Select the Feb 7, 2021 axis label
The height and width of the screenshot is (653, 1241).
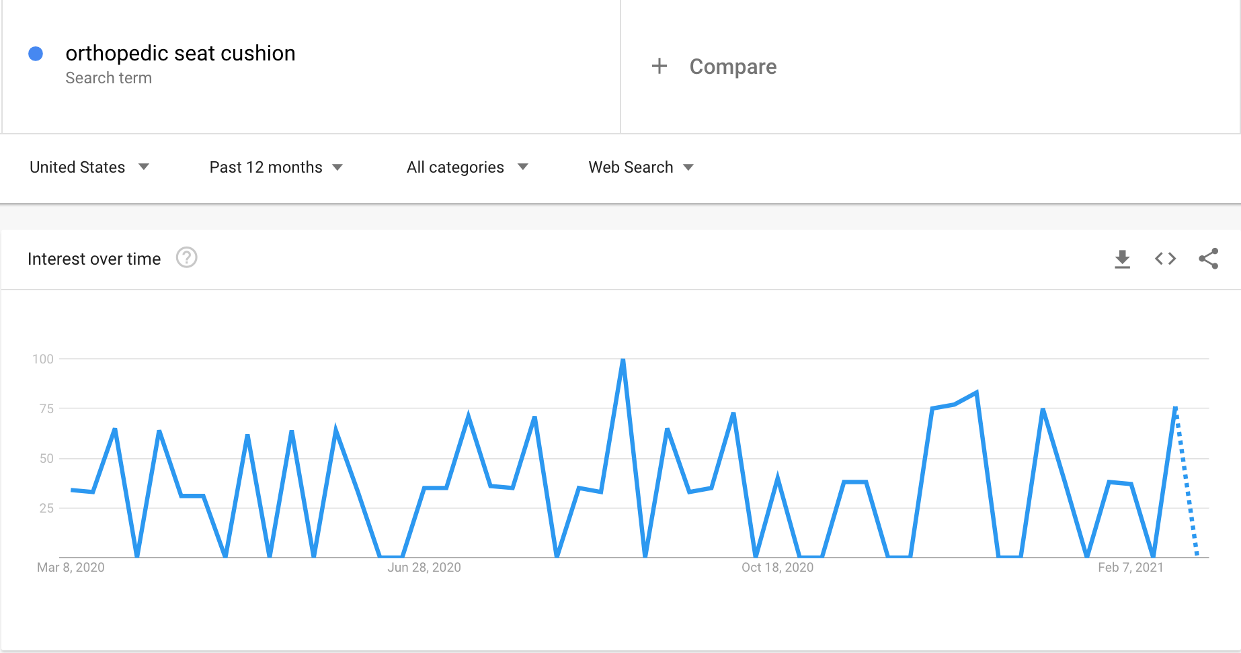[1130, 568]
